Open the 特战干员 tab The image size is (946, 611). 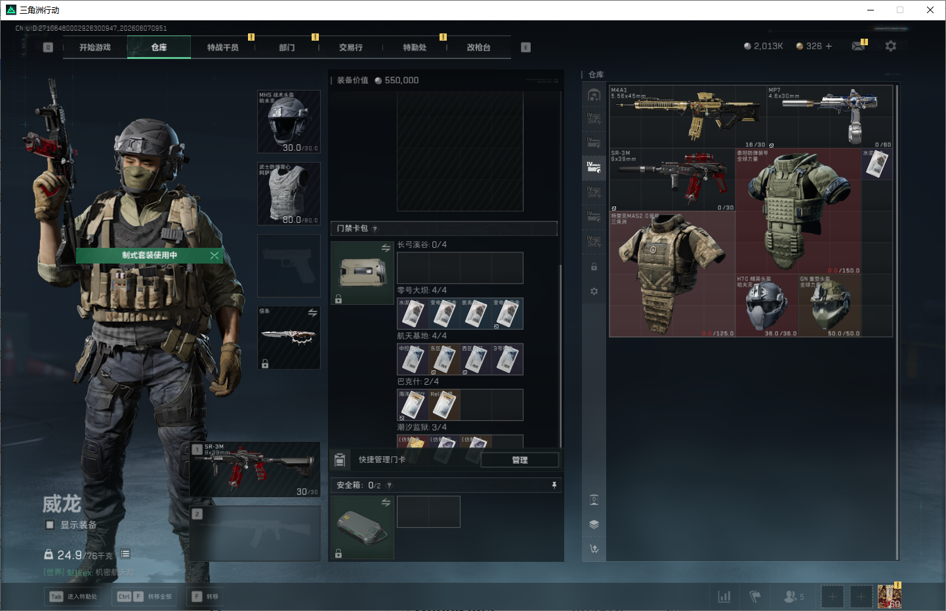tap(223, 47)
